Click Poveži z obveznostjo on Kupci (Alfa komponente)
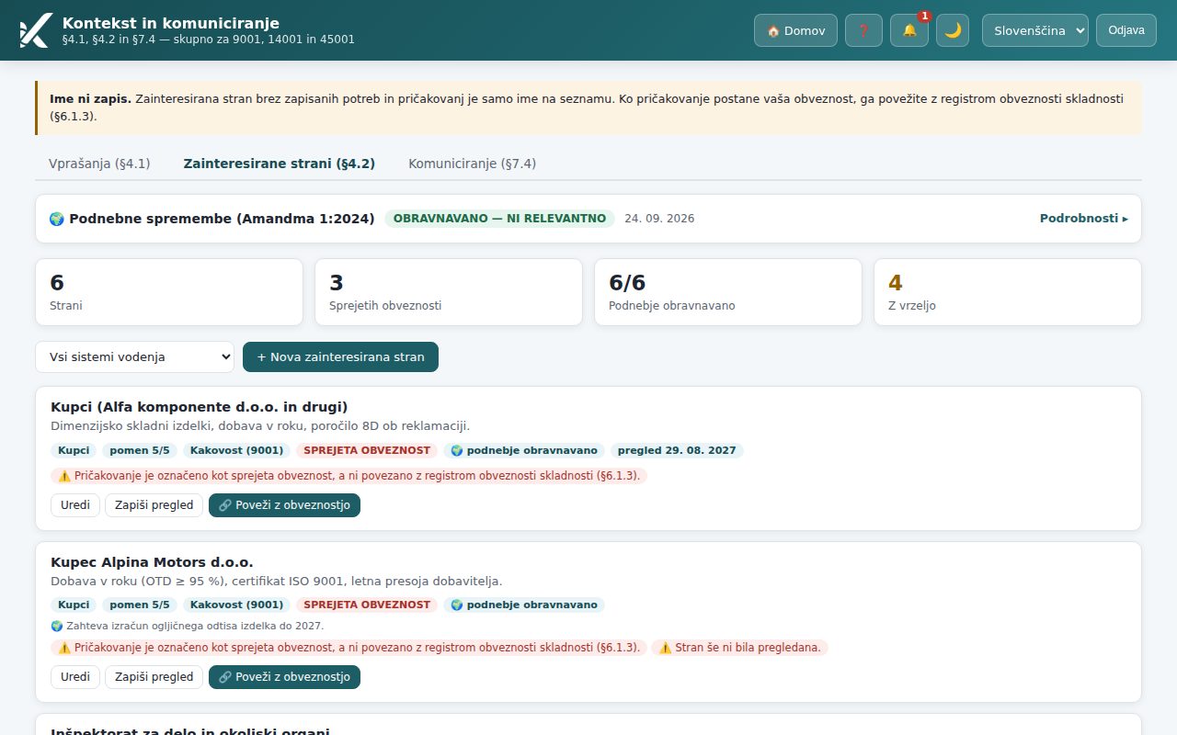Image resolution: width=1177 pixels, height=735 pixels. pyautogui.click(x=284, y=505)
